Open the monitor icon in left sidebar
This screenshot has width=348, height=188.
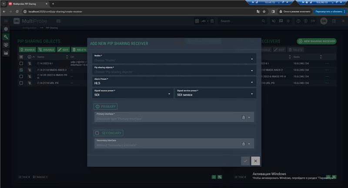(6, 45)
